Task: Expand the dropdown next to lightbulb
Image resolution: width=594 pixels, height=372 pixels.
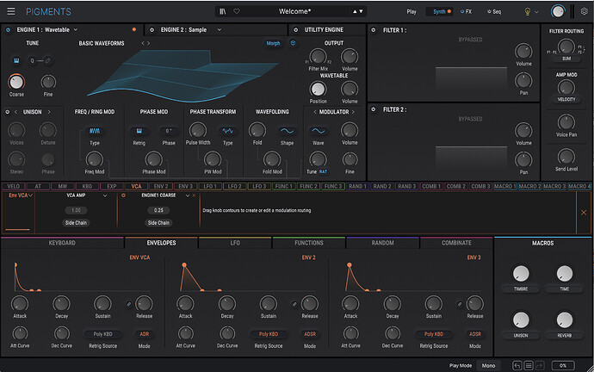Action: coord(536,12)
